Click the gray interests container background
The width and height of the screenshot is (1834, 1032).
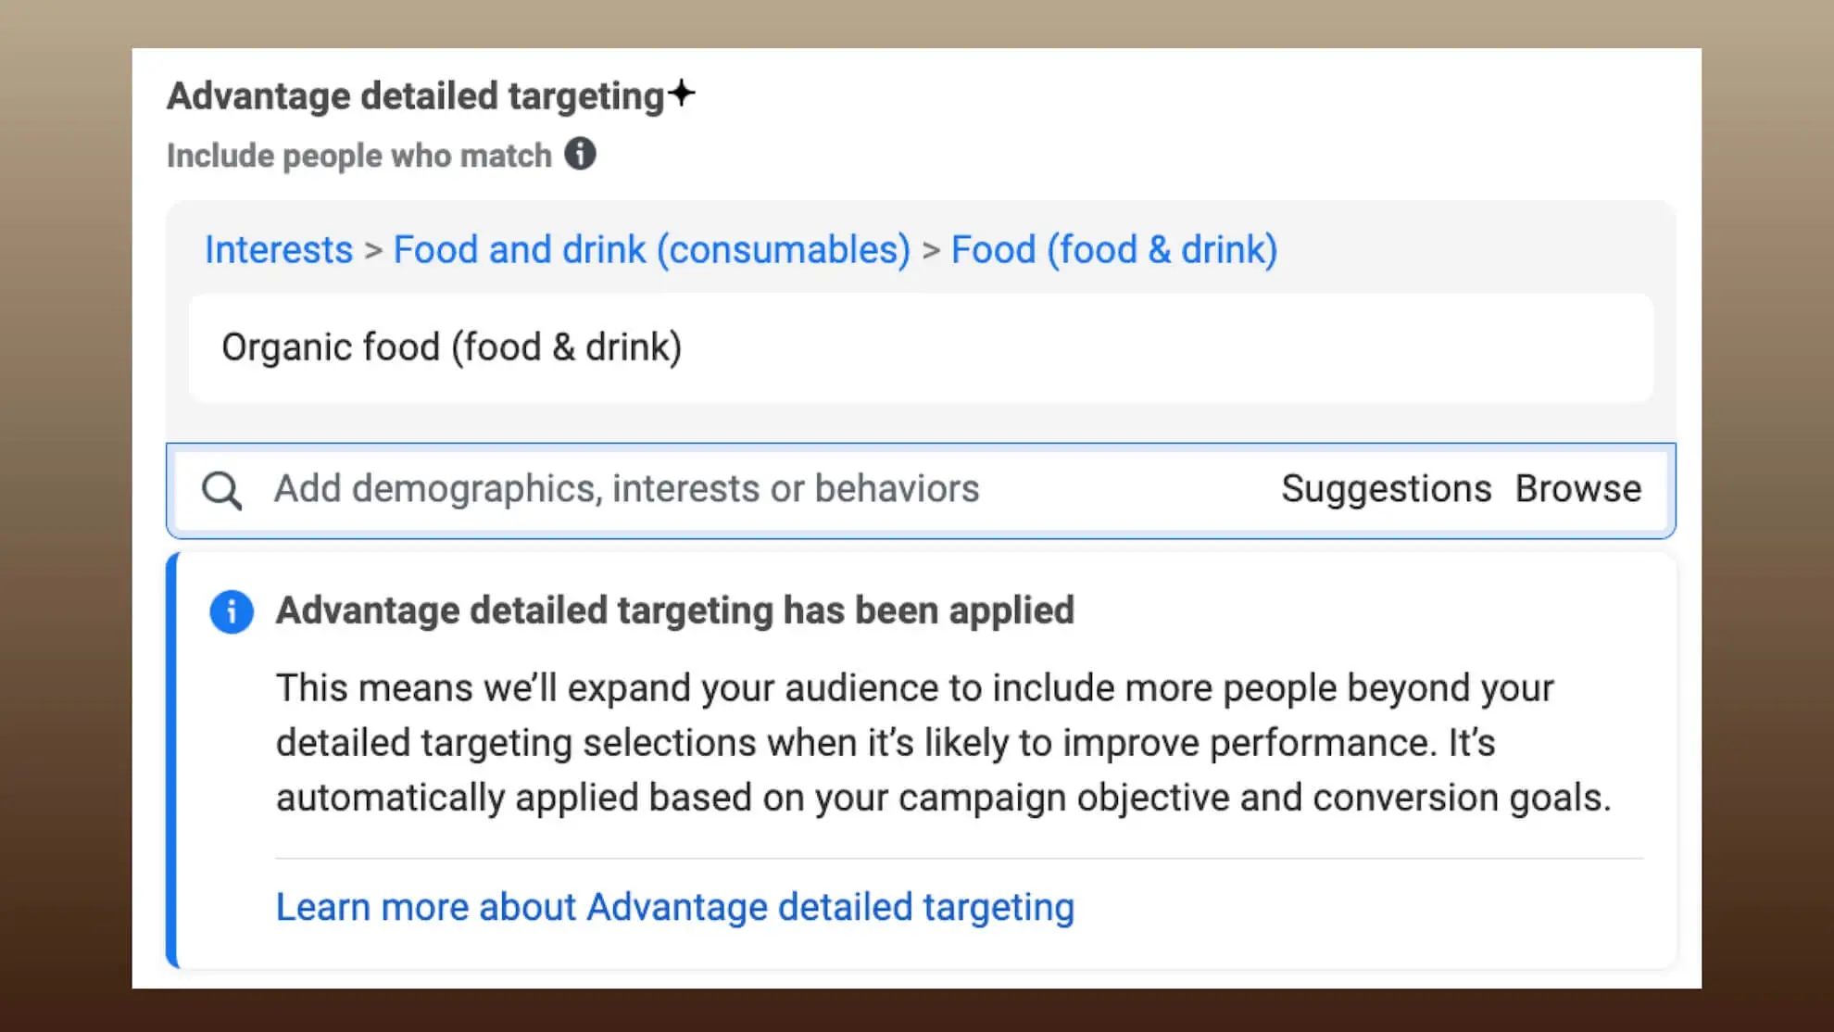point(921,422)
